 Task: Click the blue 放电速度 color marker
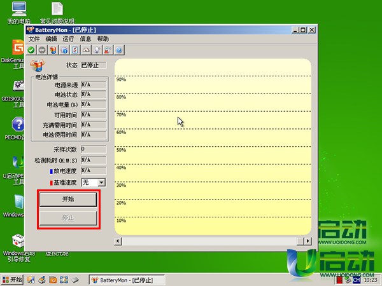[x=51, y=172]
